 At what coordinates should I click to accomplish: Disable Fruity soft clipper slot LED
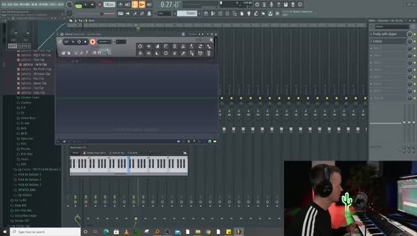click(x=415, y=34)
